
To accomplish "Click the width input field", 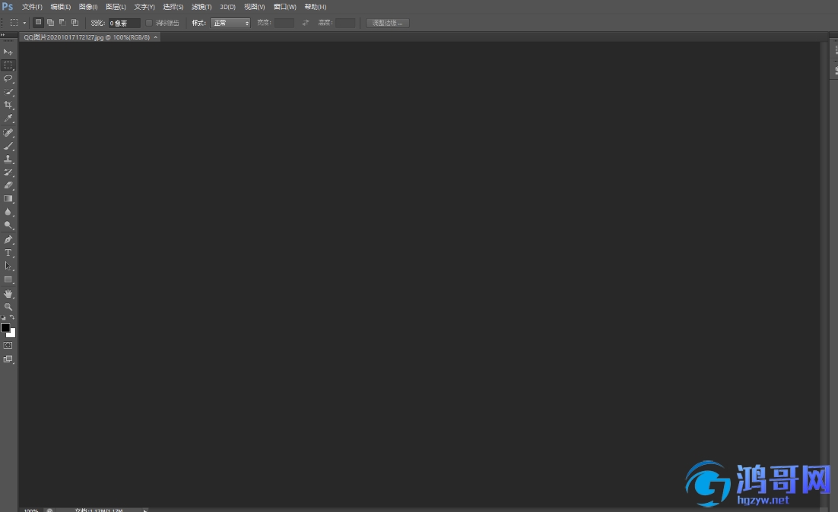I will point(284,23).
